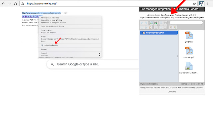Click status bar text items: 3, size: 347 KB

click(x=192, y=84)
